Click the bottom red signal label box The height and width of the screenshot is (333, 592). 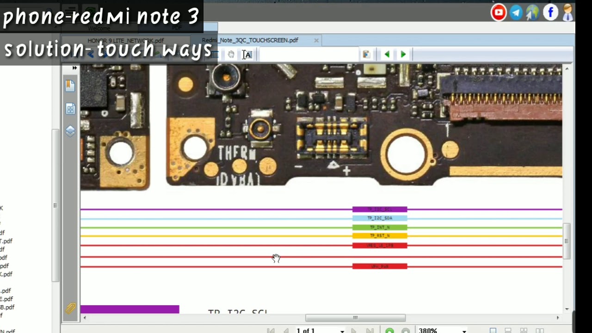pos(380,266)
